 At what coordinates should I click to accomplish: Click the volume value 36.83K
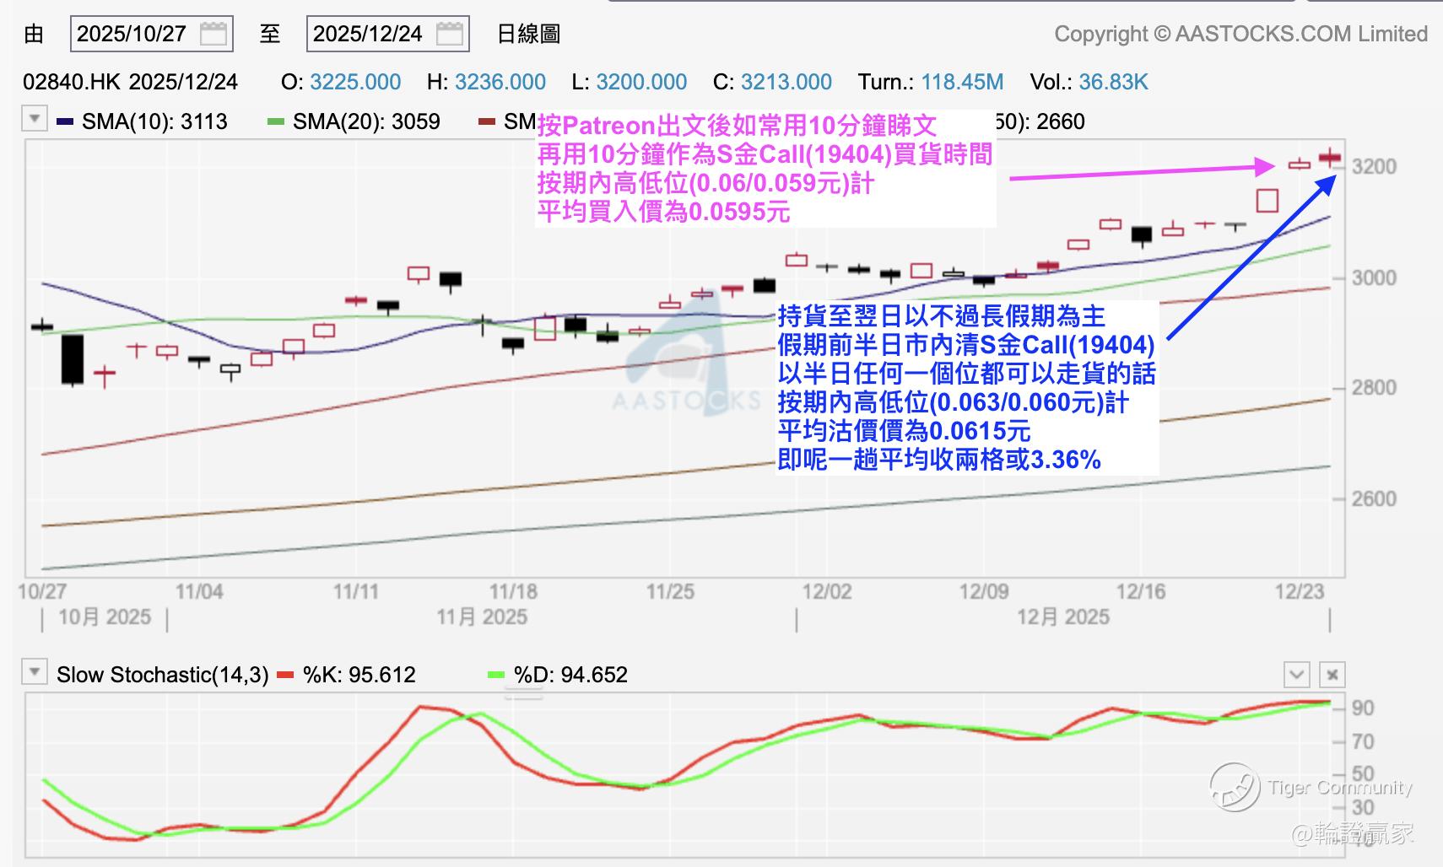[x=1114, y=82]
